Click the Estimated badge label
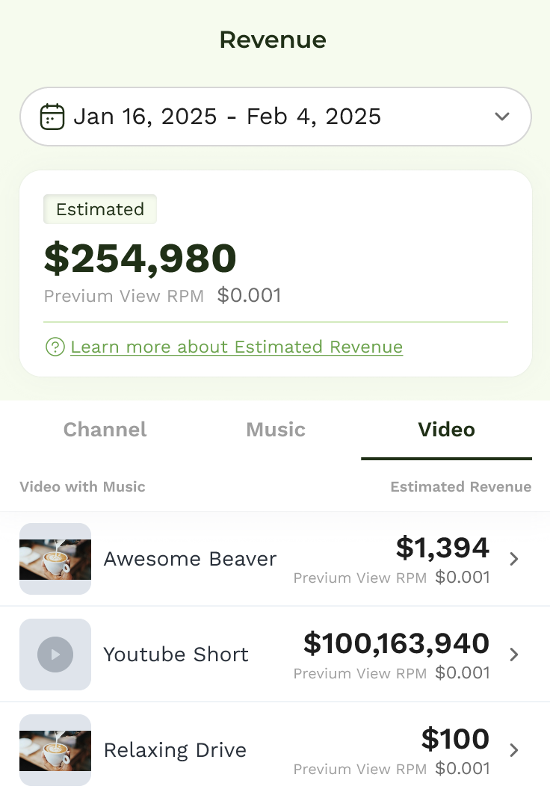 (100, 209)
